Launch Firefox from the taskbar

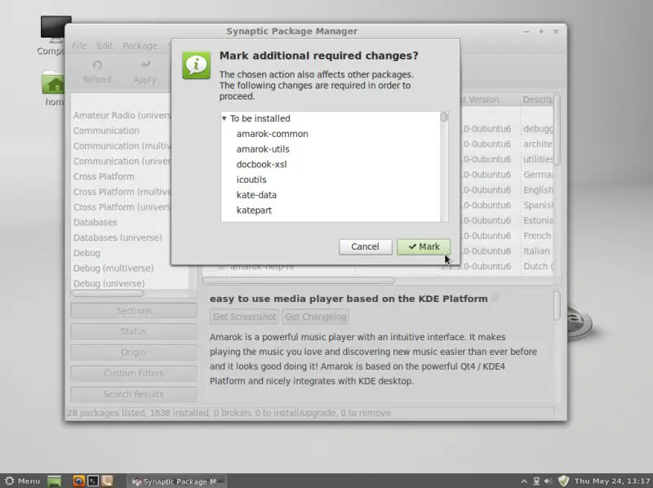[x=78, y=481]
